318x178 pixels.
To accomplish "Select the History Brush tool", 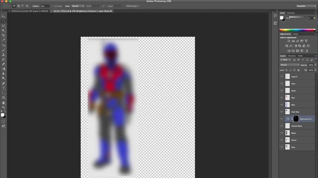I will pyautogui.click(x=3, y=59).
